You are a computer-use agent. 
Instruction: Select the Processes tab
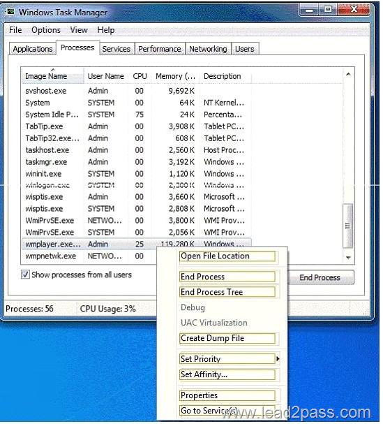(77, 48)
